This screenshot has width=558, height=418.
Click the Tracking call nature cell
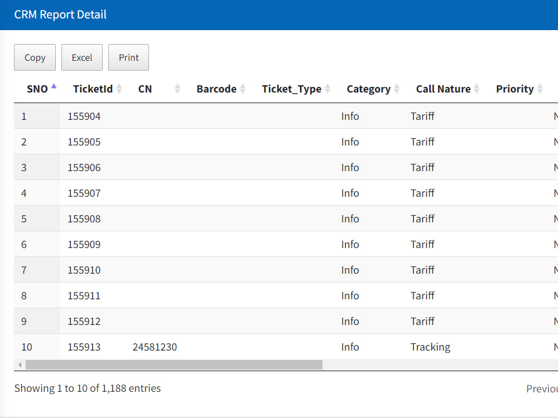[430, 347]
